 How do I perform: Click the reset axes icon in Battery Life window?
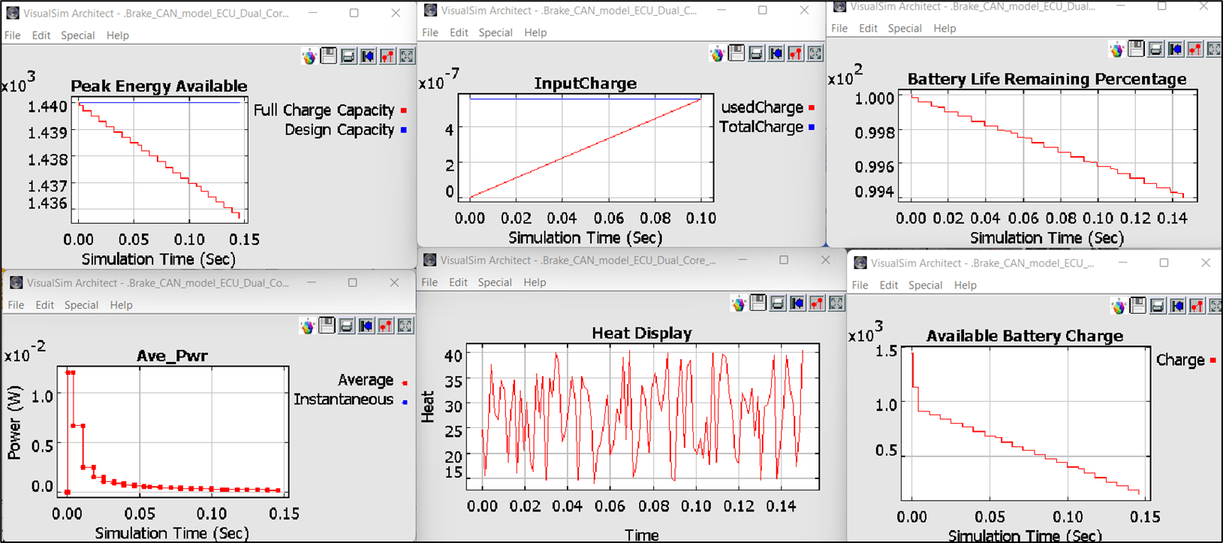pos(1176,50)
